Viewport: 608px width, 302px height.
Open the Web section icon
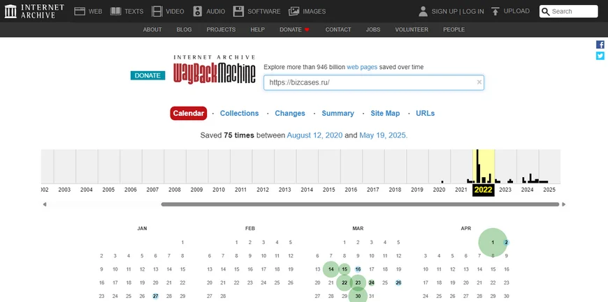80,11
